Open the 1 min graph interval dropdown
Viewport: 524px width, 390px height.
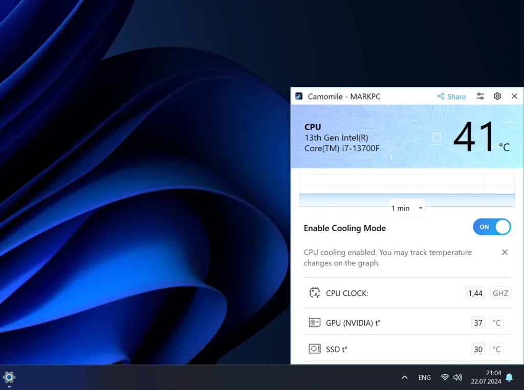point(407,208)
